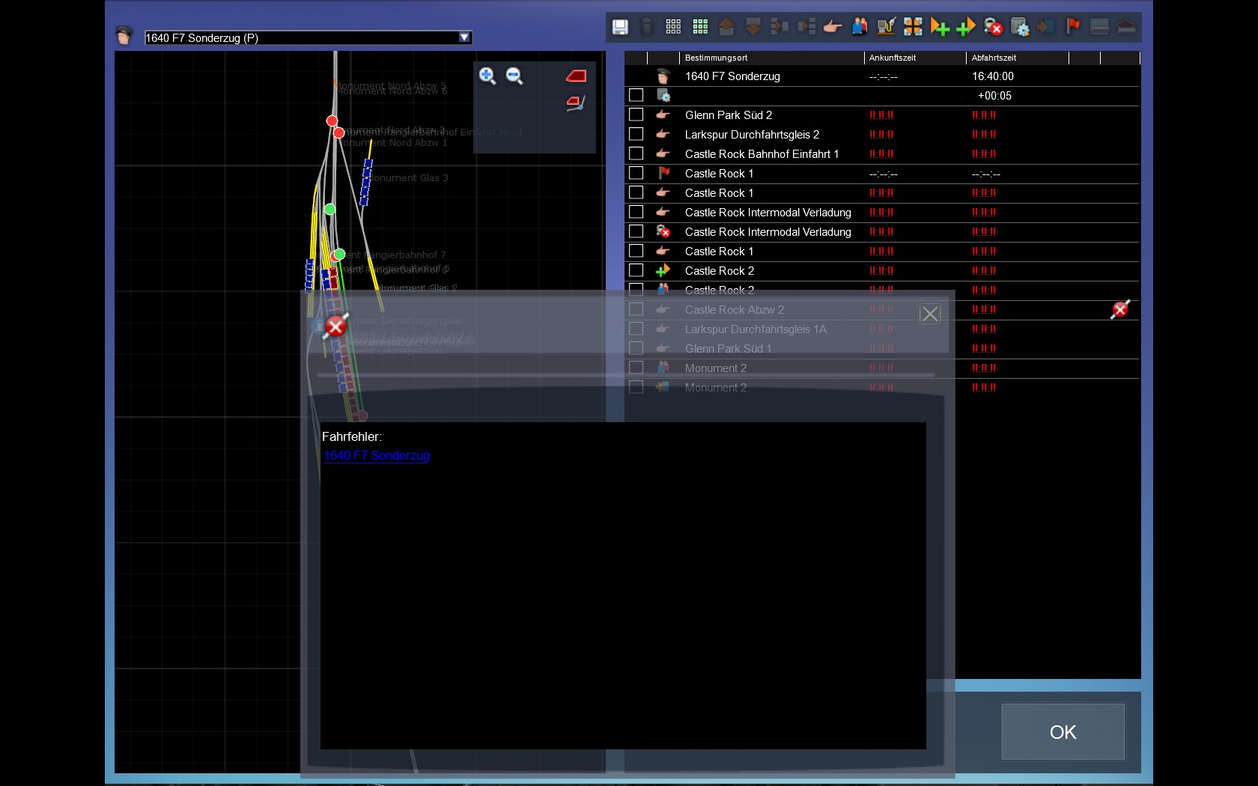Click the red track marker icon on map panel
This screenshot has height=786, width=1258.
(576, 76)
